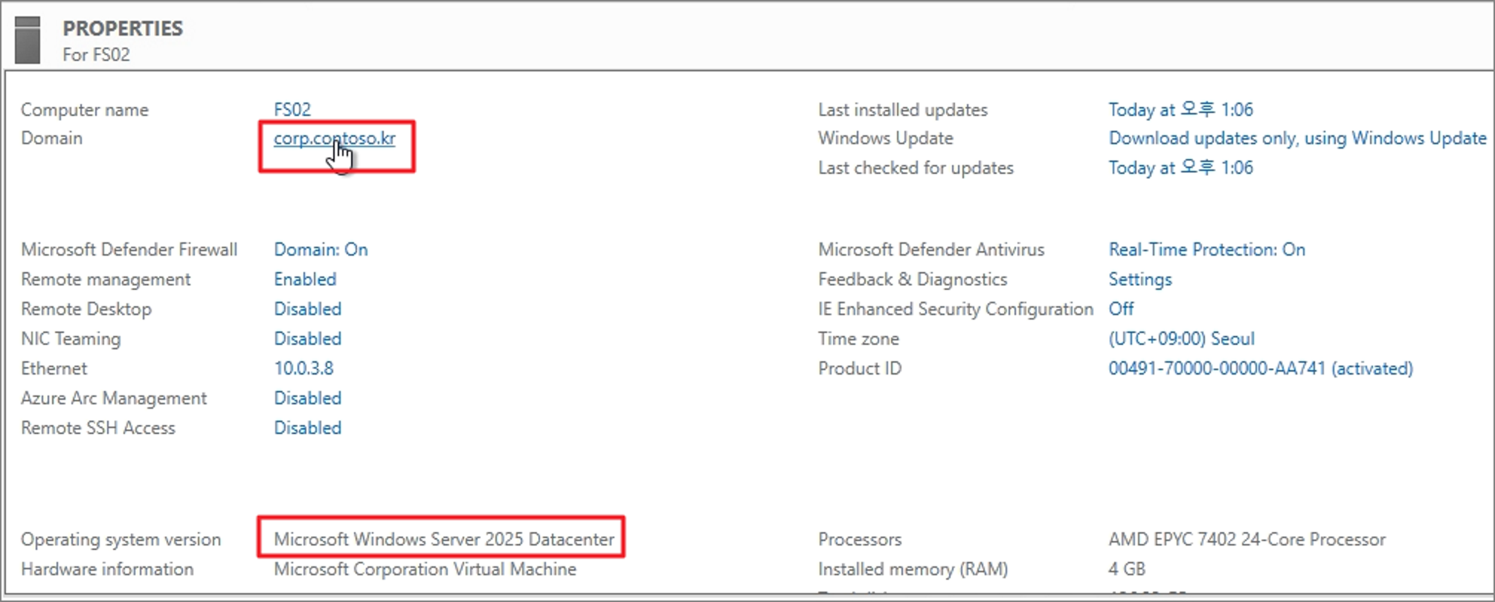Open Feedback & Diagnostics 'Settings' link
This screenshot has height=602, width=1495.
1139,279
